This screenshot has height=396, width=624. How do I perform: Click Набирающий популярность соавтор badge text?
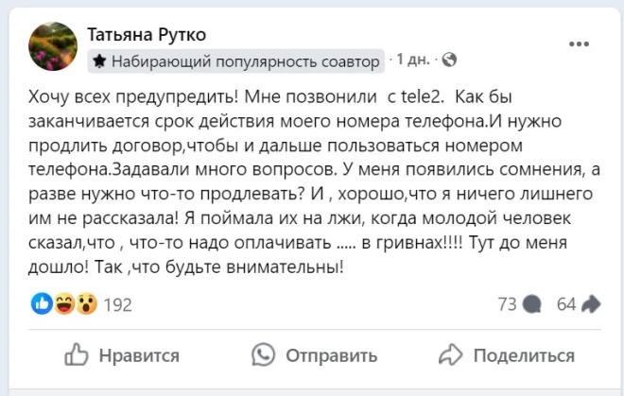click(x=246, y=60)
